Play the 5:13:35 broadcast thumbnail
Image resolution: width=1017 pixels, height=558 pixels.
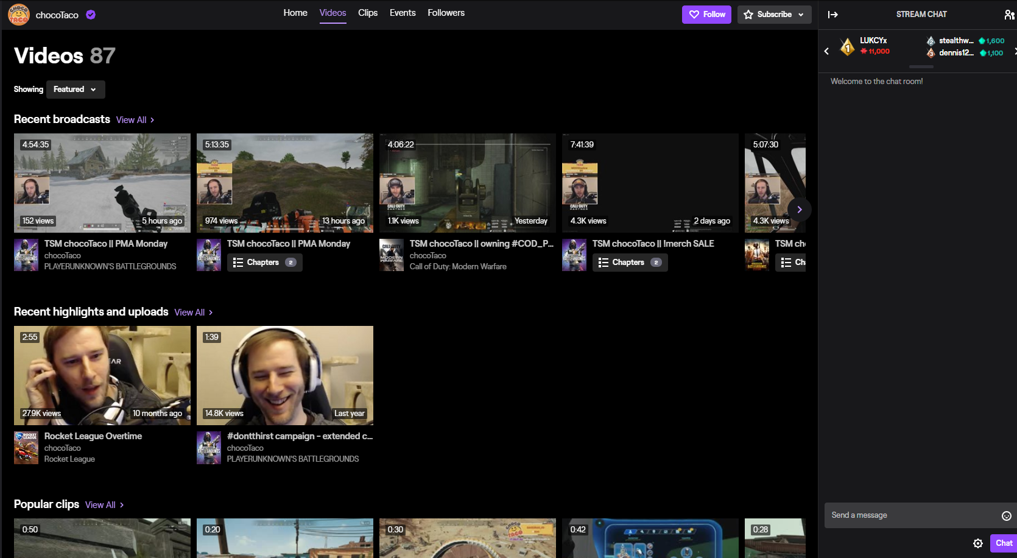pyautogui.click(x=285, y=183)
